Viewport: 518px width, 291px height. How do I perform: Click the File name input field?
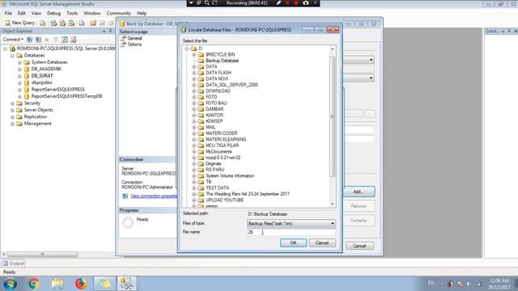[x=291, y=232]
